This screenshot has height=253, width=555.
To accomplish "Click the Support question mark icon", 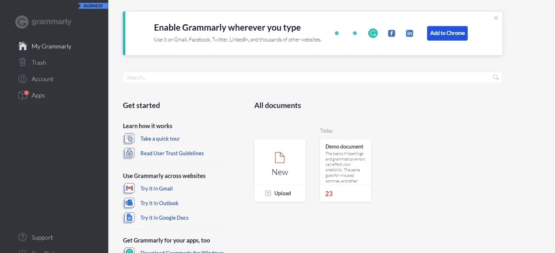I will (23, 237).
